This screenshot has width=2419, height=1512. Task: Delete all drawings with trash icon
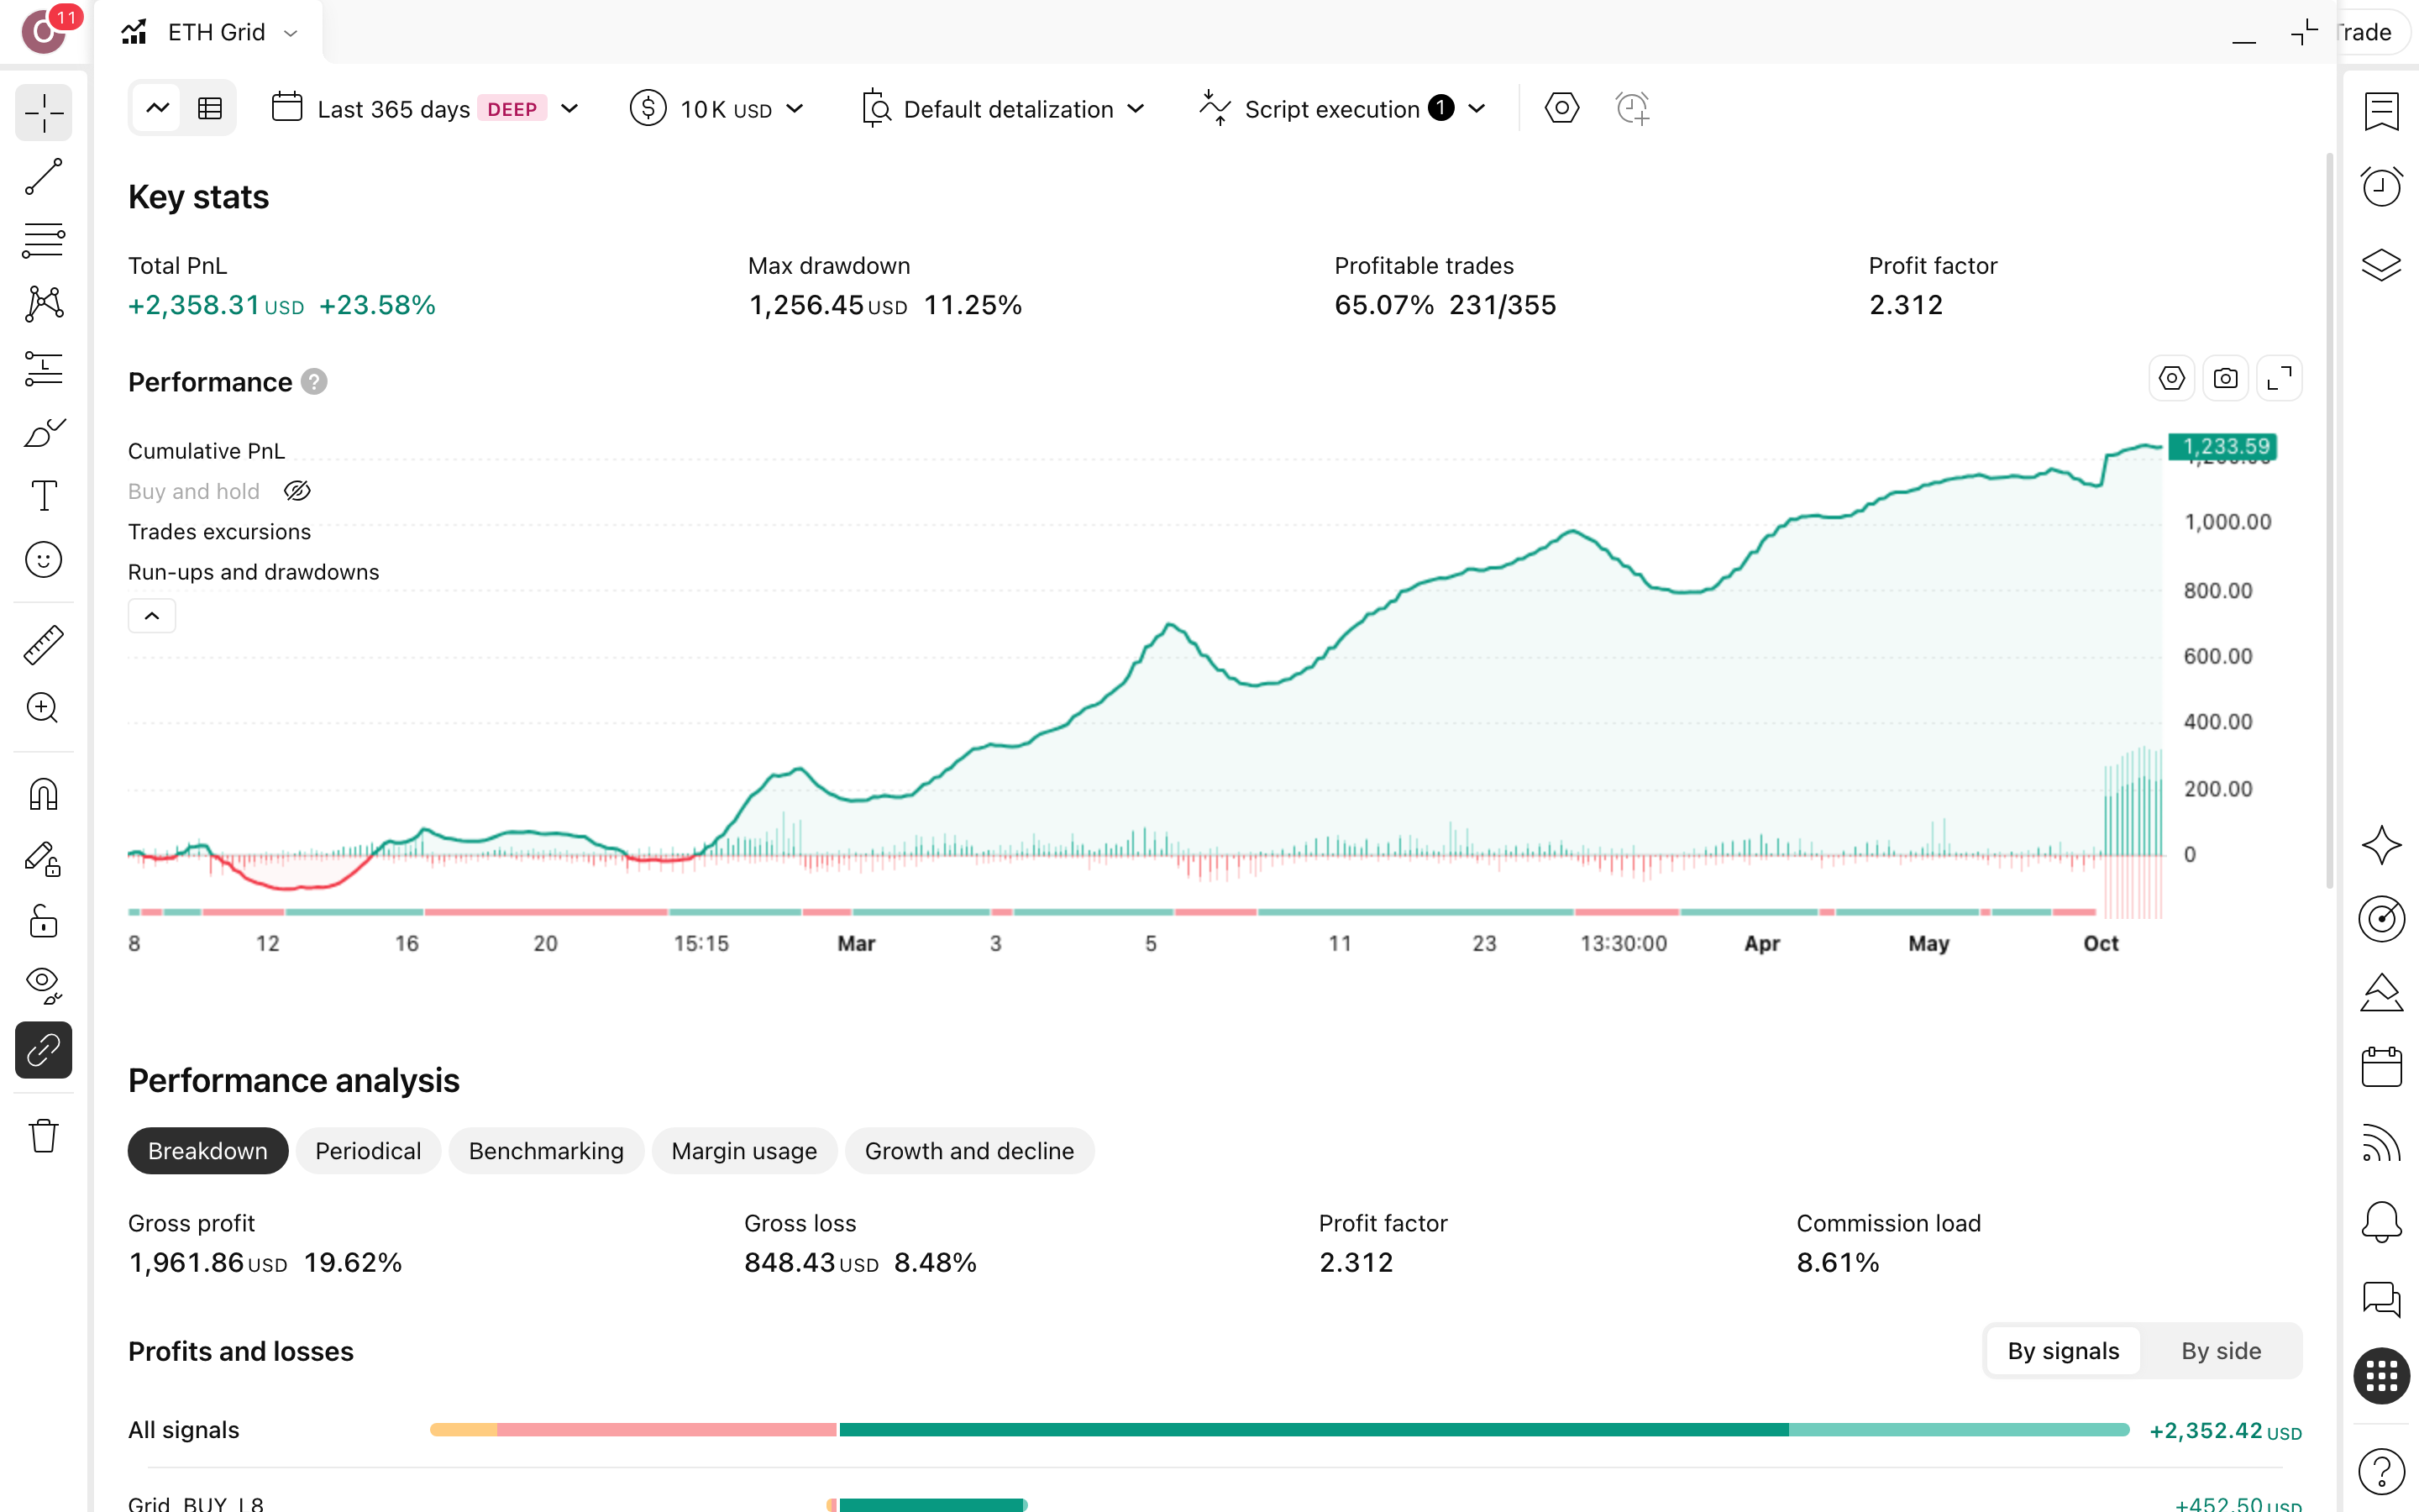(x=43, y=1136)
